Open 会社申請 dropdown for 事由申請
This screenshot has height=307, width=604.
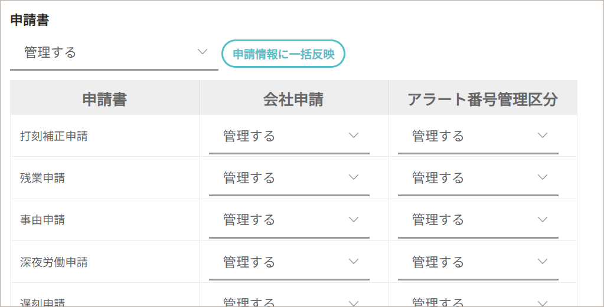pyautogui.click(x=289, y=220)
